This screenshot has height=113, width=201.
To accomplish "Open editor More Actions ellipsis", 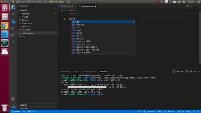I will [198, 6].
